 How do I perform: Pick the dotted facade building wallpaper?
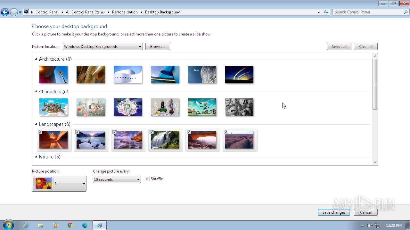(202, 74)
